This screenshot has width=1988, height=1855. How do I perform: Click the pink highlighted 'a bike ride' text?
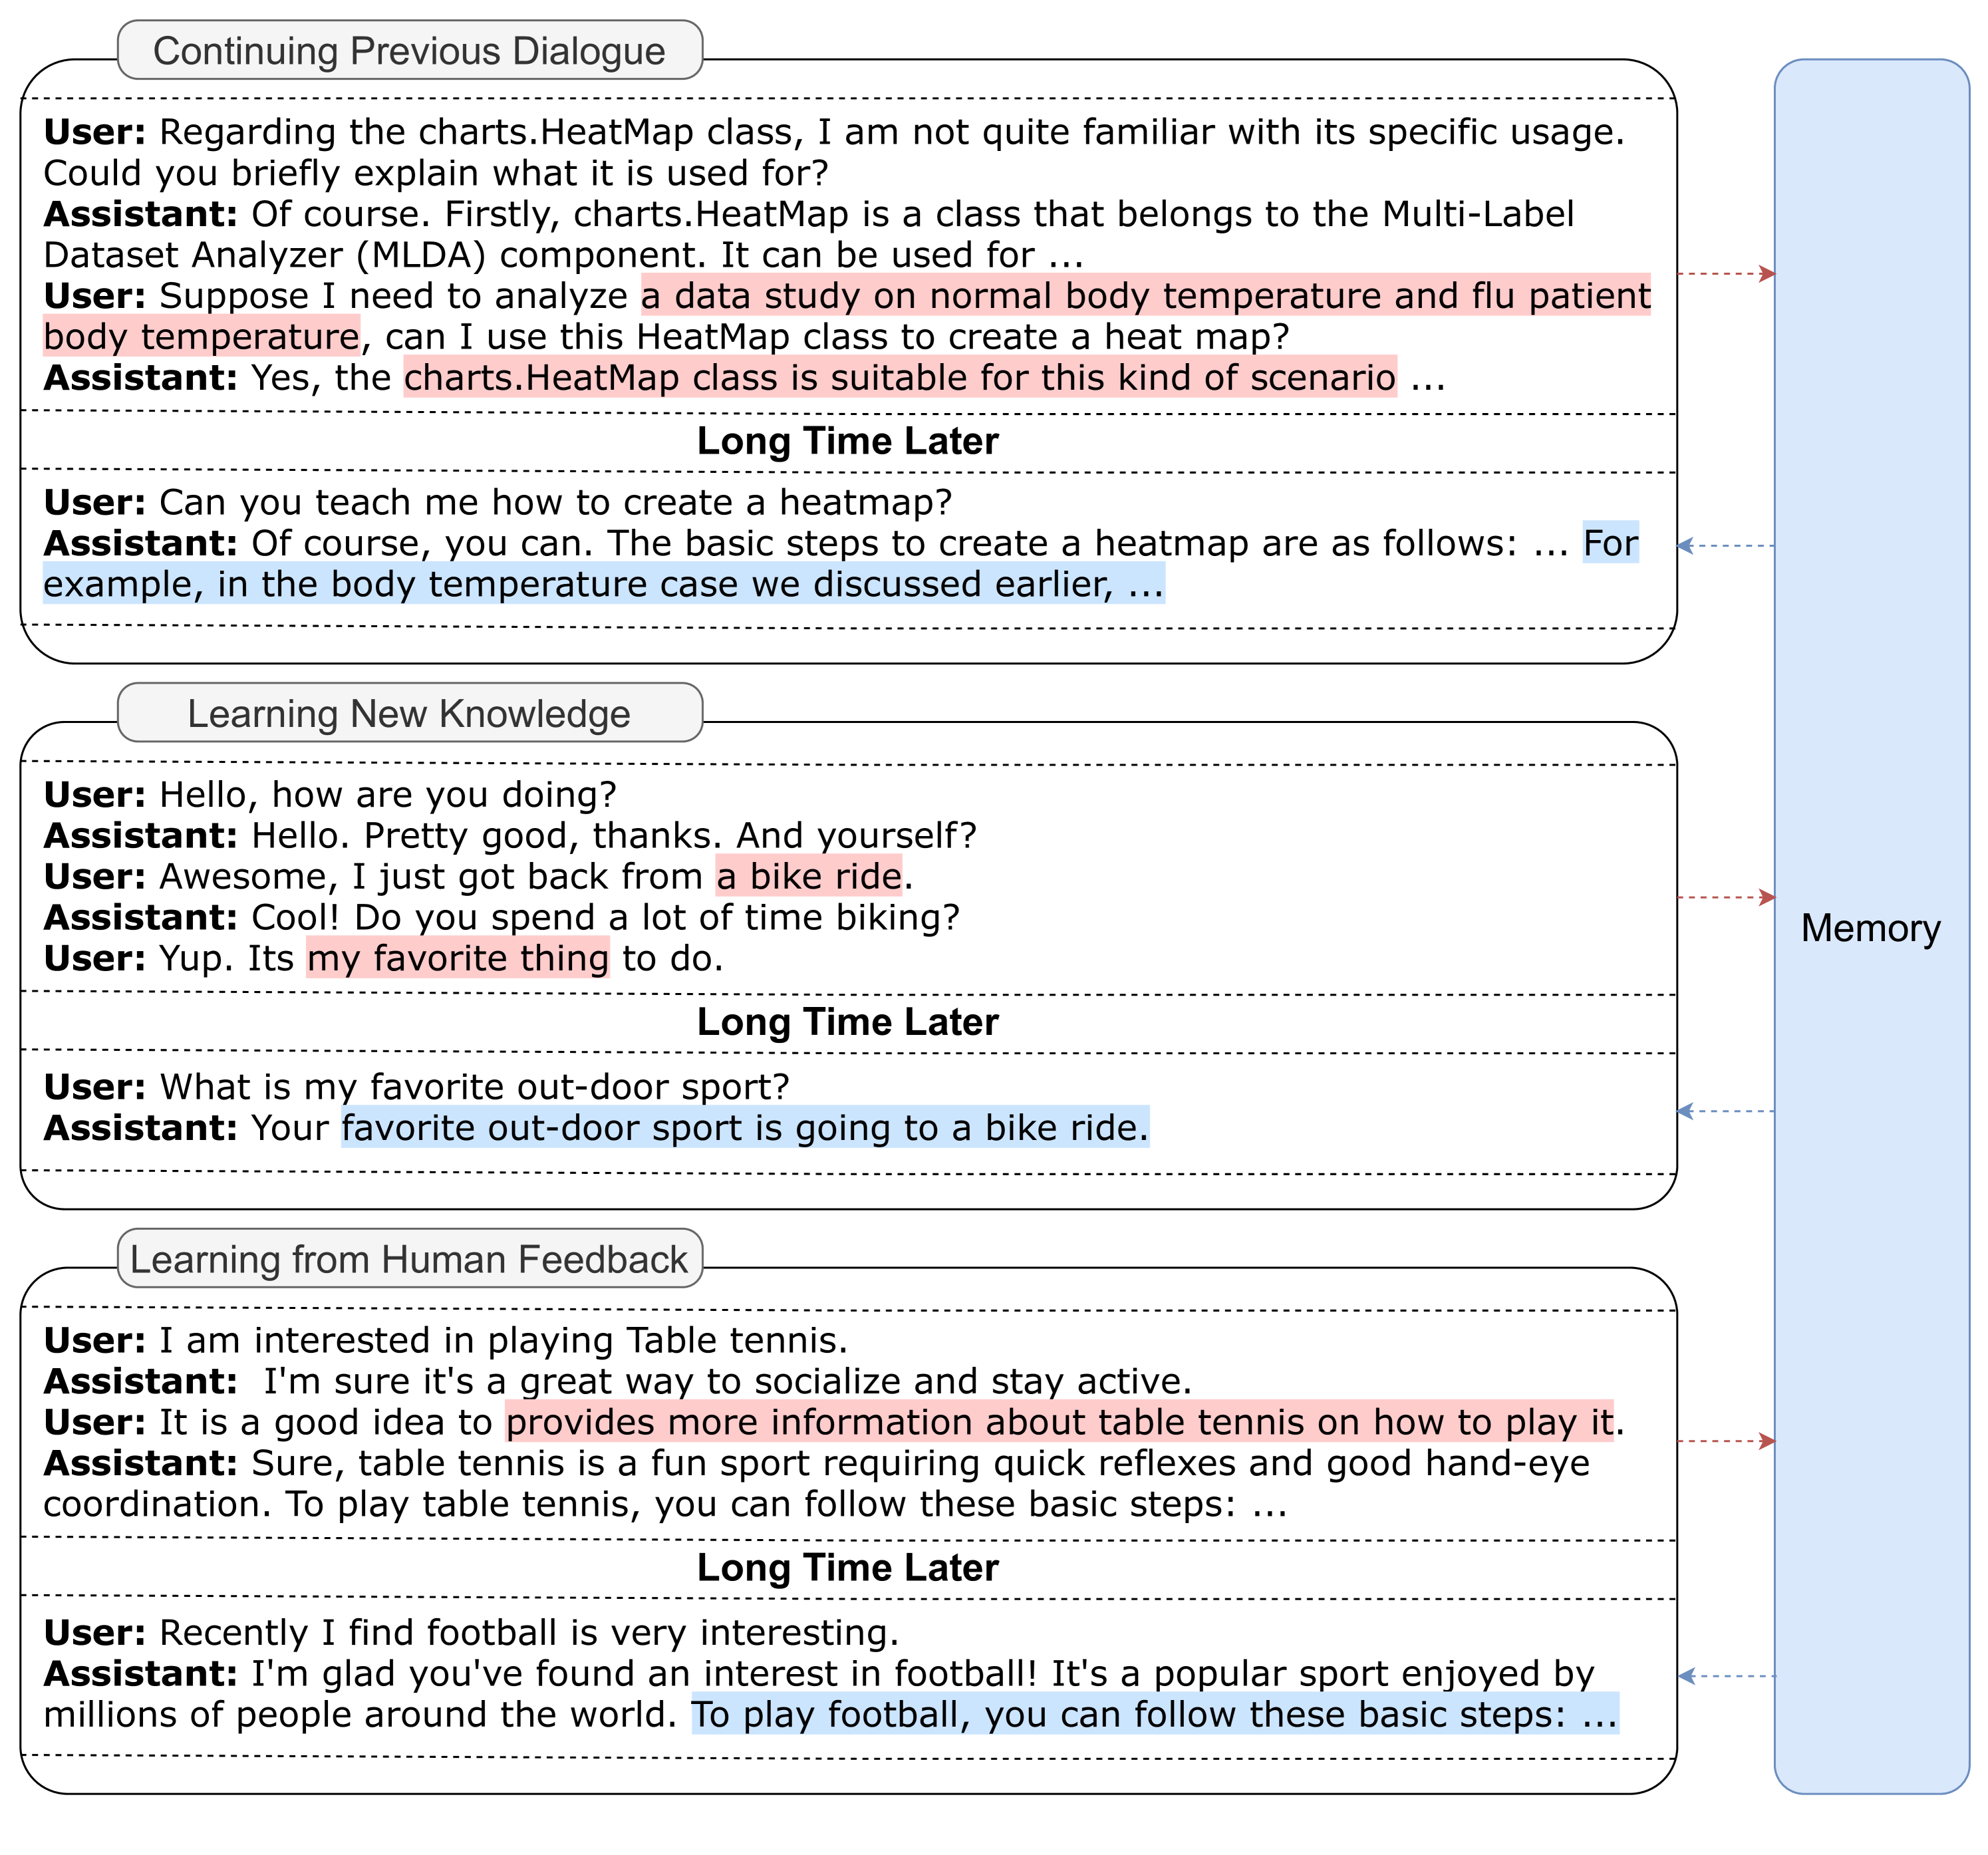tap(809, 876)
